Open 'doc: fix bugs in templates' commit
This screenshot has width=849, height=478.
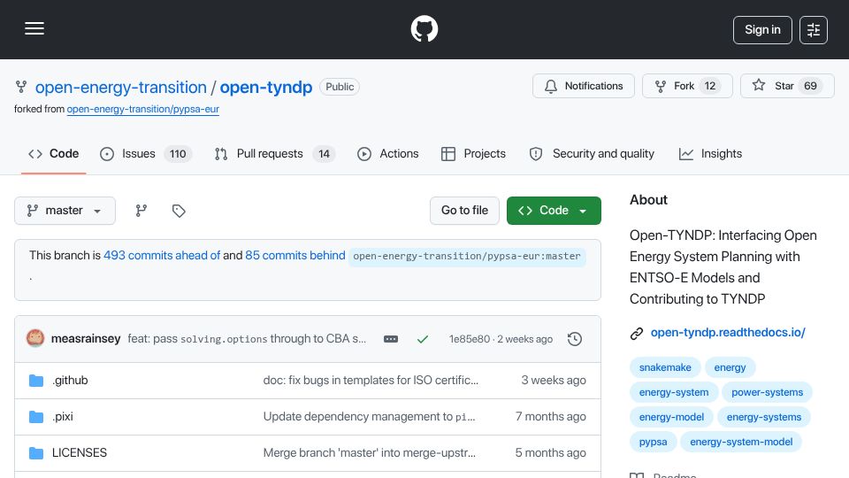tap(371, 381)
